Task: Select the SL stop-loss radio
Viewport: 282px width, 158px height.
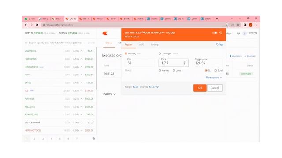Action: pyautogui.click(x=206, y=70)
